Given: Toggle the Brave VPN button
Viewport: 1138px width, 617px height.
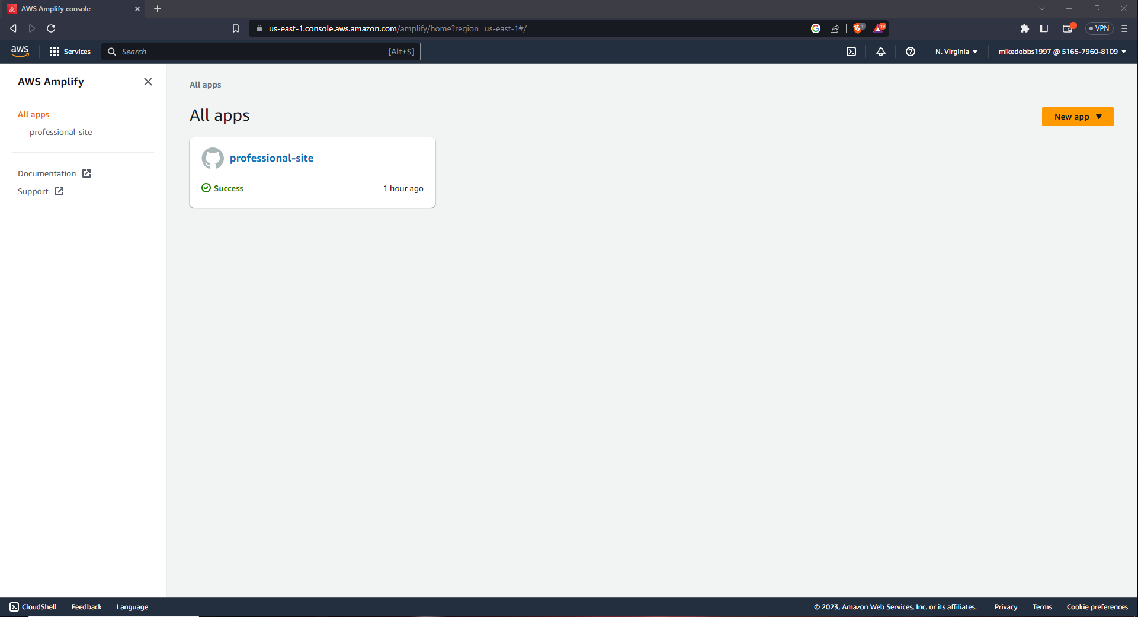Looking at the screenshot, I should [1099, 28].
